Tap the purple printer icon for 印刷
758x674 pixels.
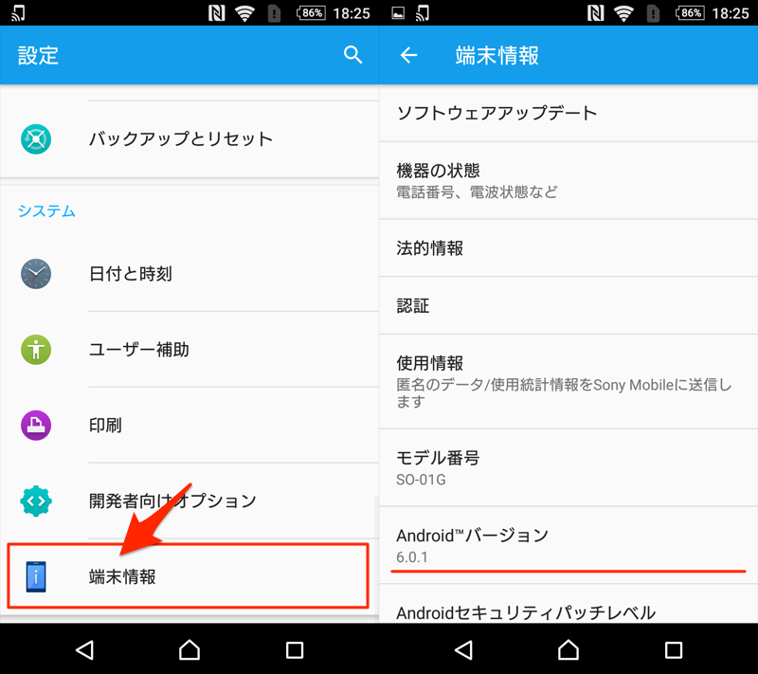[36, 425]
